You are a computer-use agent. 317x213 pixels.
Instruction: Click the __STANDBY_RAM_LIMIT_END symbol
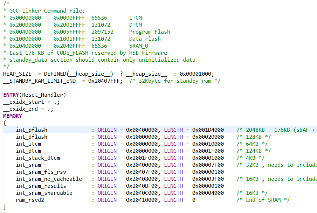pyautogui.click(x=40, y=81)
